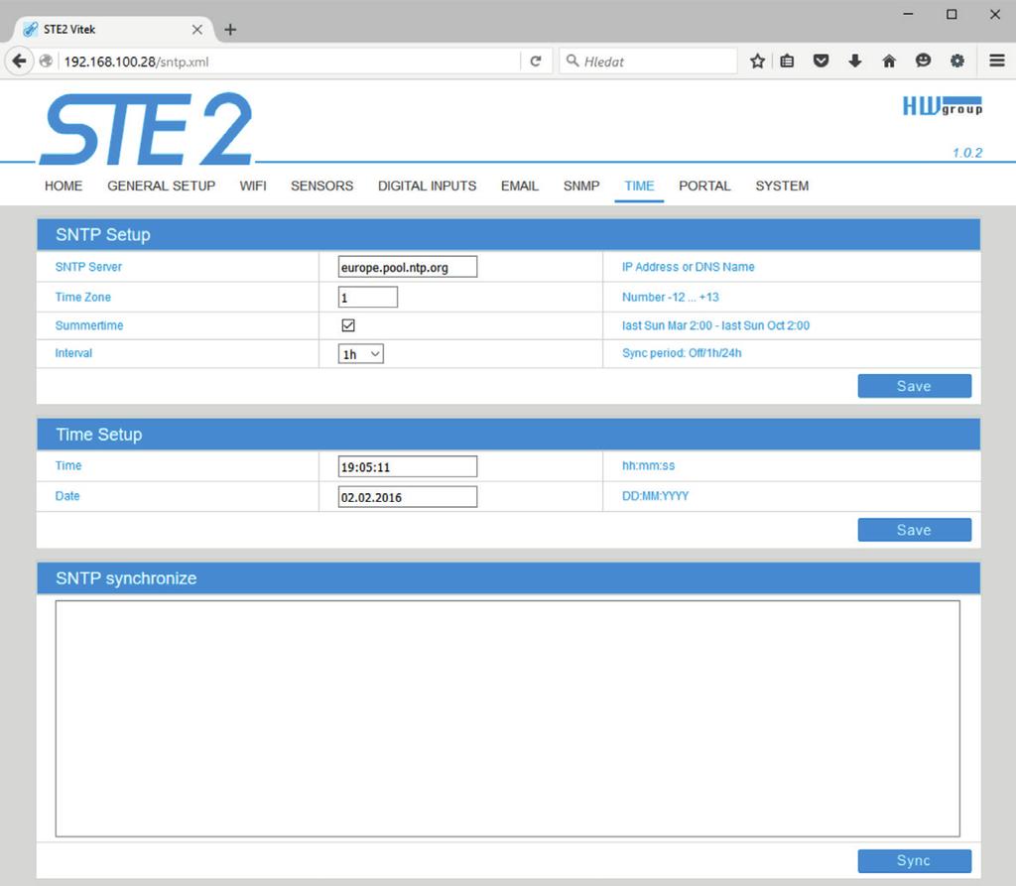Click the 'Time' label in Time Setup

click(x=68, y=466)
